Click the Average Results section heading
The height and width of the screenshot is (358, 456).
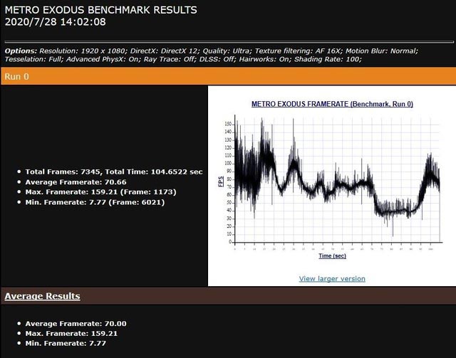[x=43, y=296]
